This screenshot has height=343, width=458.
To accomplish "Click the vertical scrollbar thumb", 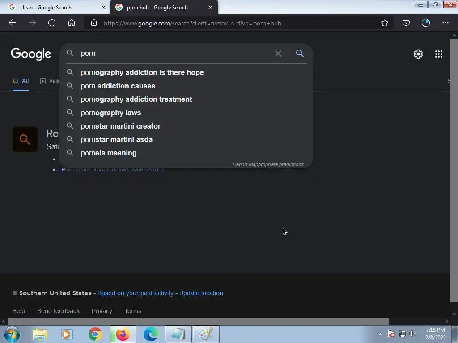I will [454, 171].
